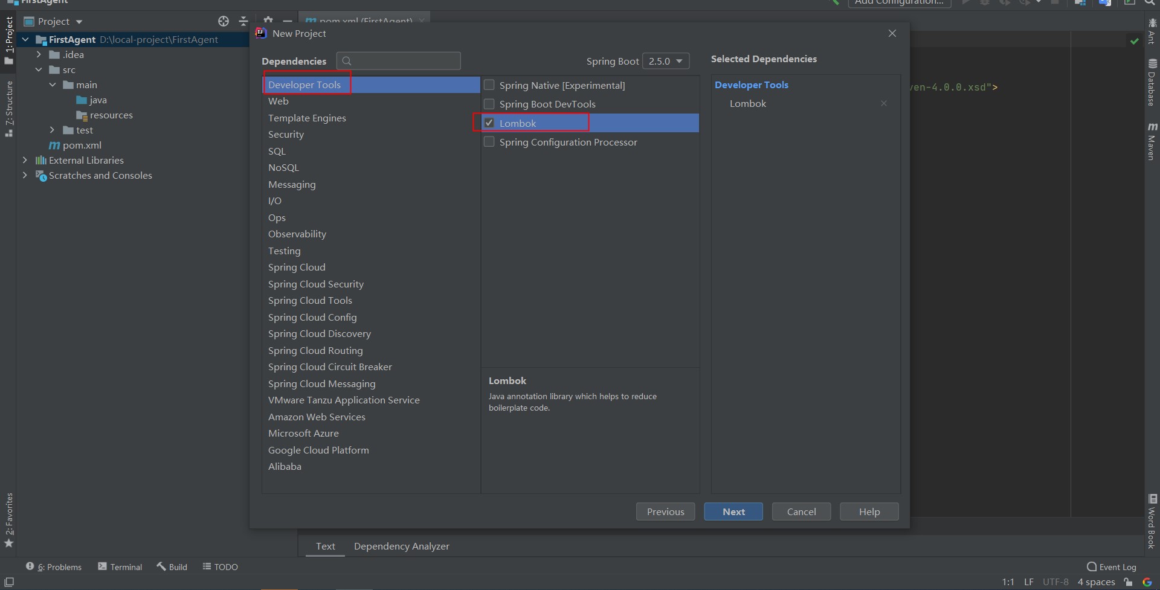The width and height of the screenshot is (1160, 590).
Task: Enable Spring Boot DevTools checkbox
Action: click(x=489, y=104)
